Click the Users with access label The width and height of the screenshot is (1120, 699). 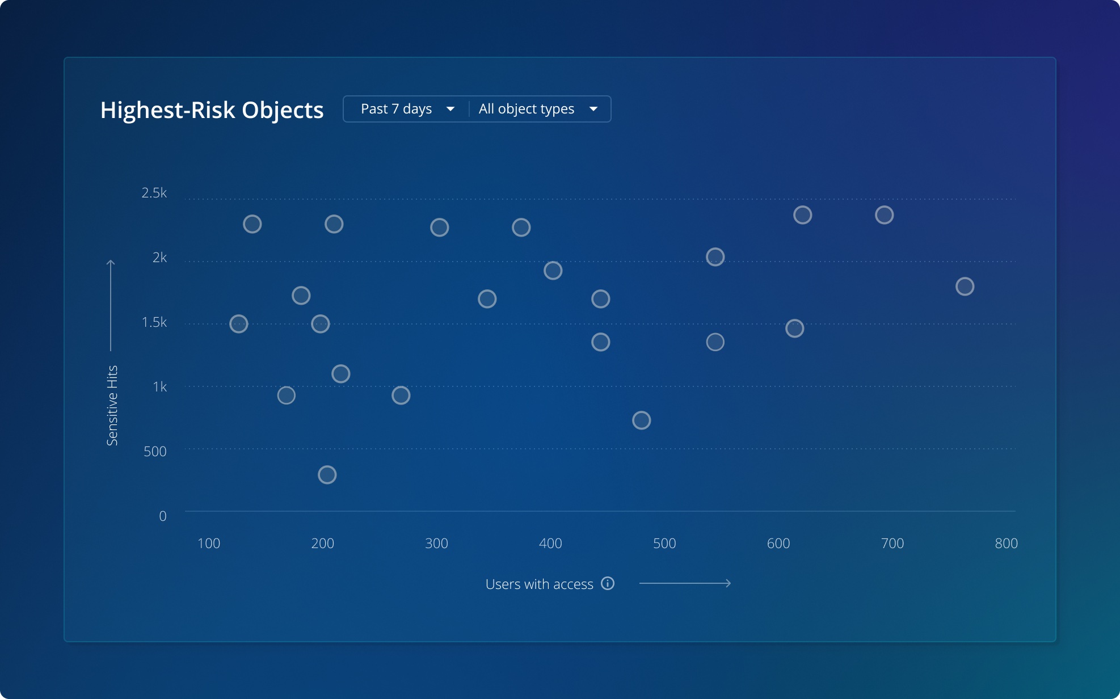pyautogui.click(x=539, y=584)
